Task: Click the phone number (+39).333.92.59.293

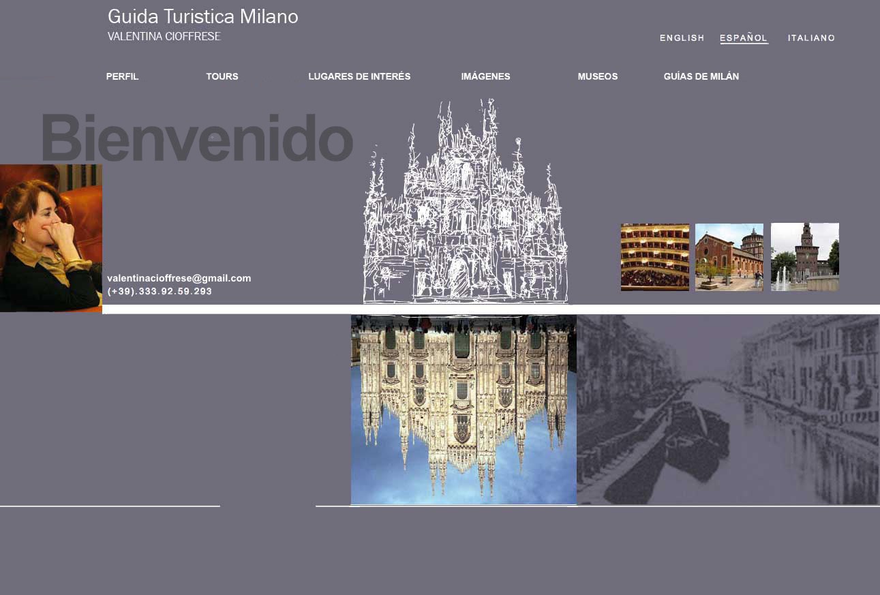Action: [160, 291]
